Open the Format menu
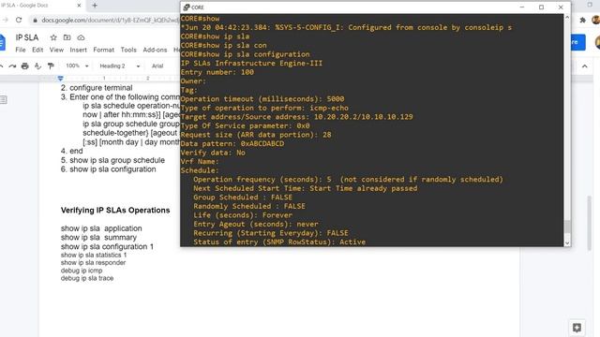Viewport: 600px width, 337px height. [104, 50]
